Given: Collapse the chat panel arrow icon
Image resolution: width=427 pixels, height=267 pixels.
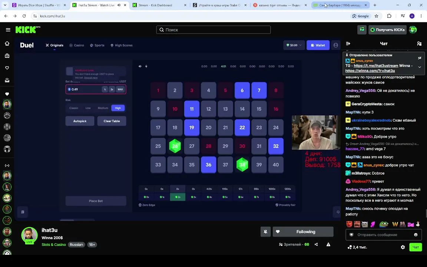Looking at the screenshot, I should 348,44.
